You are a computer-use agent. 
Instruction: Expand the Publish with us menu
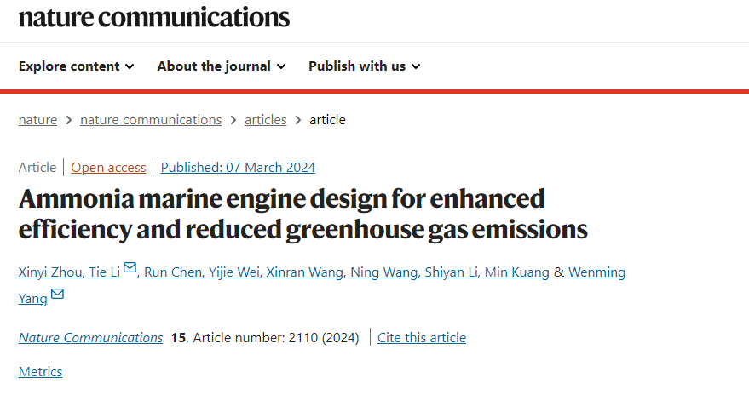(x=365, y=66)
